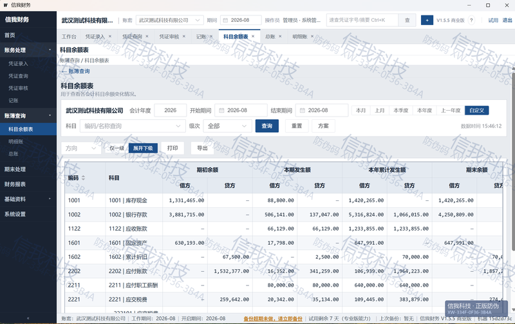Open the 级次 全部 dropdown
The height and width of the screenshot is (324, 515).
click(x=227, y=126)
